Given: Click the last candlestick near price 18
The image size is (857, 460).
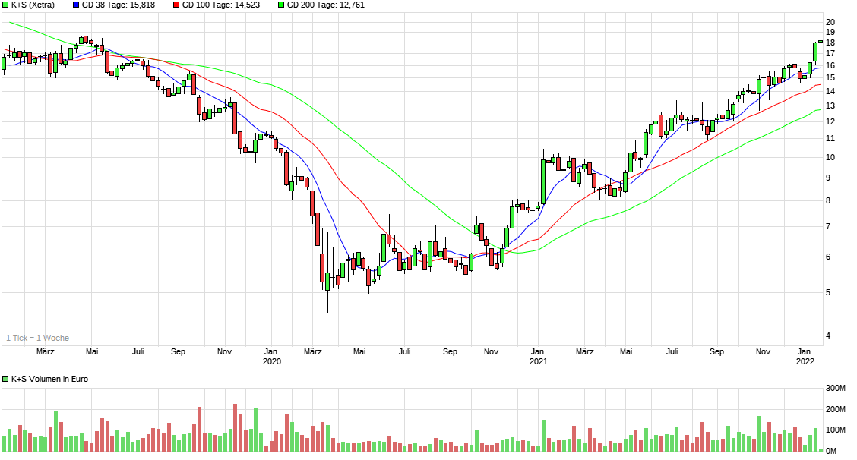Looking at the screenshot, I should [821, 42].
